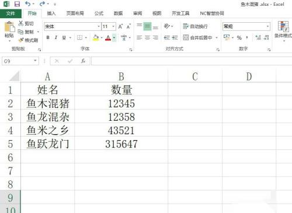Open alignment group dialog launcher
292x213 pixels.
point(218,50)
